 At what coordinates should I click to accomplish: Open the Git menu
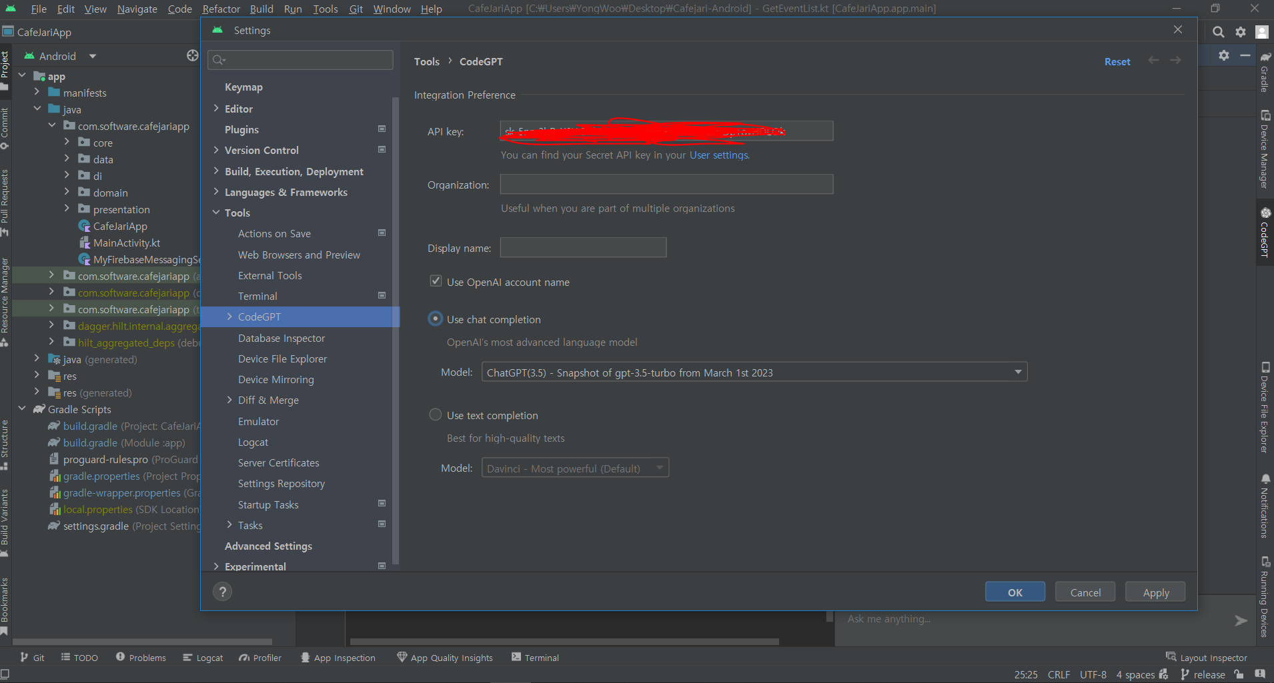[x=356, y=9]
